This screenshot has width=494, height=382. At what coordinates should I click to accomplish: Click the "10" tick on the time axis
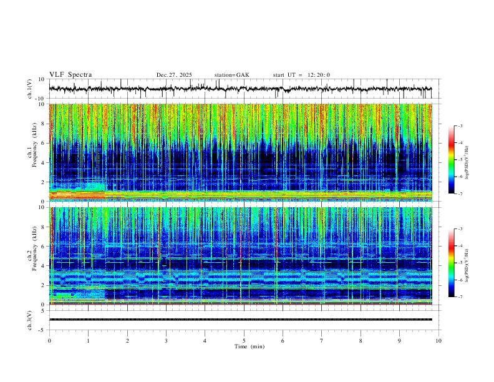tap(438, 341)
